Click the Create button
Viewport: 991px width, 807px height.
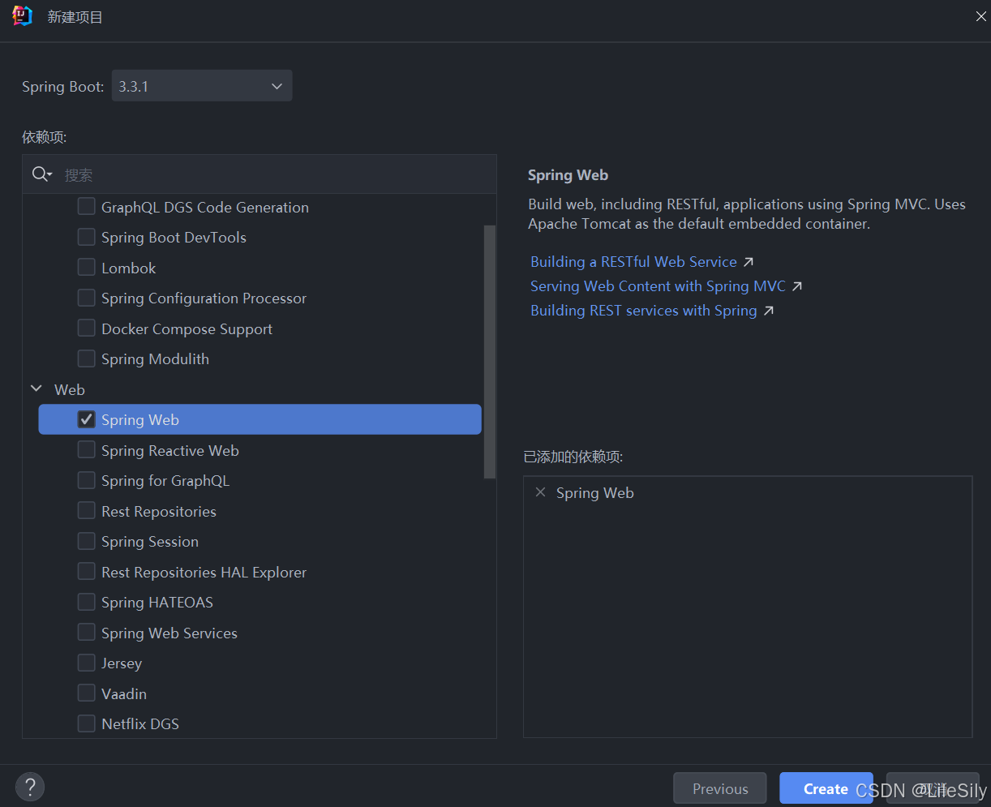point(826,788)
